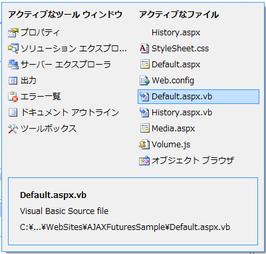Click the ドキュメント アウトライン icon
This screenshot has width=266, height=254.
[13, 113]
